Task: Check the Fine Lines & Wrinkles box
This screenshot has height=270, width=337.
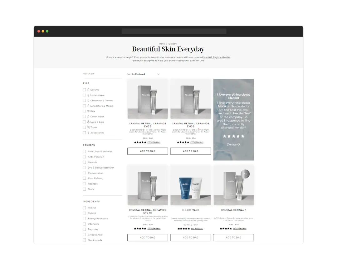Action: tap(84, 151)
